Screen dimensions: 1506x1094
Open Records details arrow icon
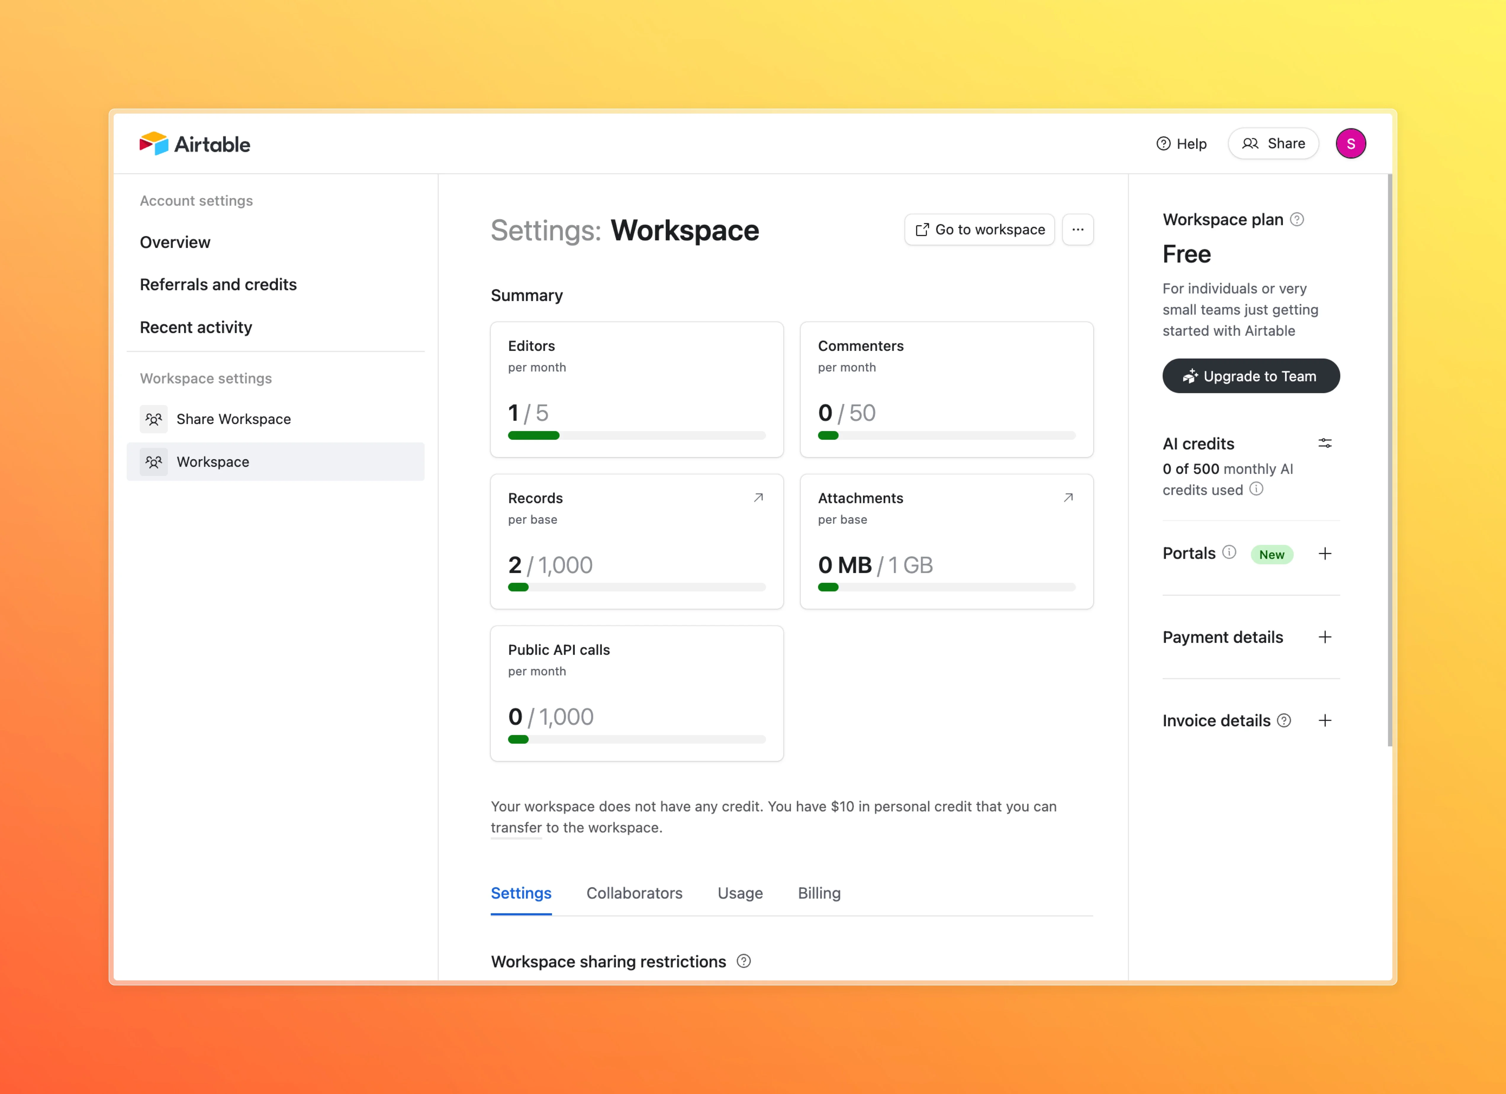coord(758,498)
